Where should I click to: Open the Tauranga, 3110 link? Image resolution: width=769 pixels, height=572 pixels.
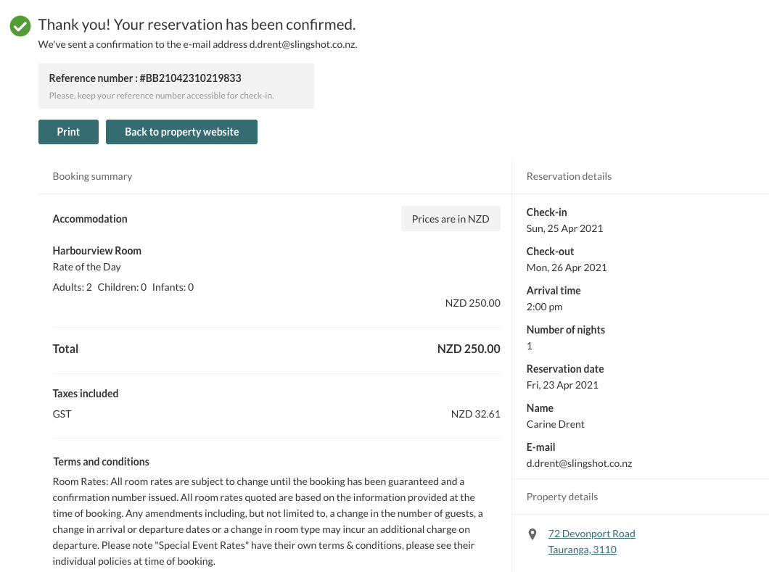tap(582, 550)
